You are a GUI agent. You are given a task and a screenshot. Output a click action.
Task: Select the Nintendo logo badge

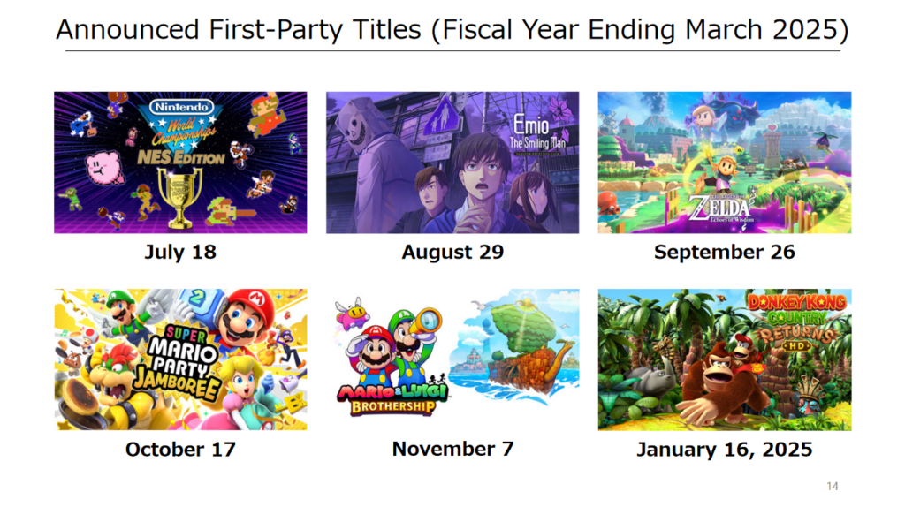tap(182, 107)
